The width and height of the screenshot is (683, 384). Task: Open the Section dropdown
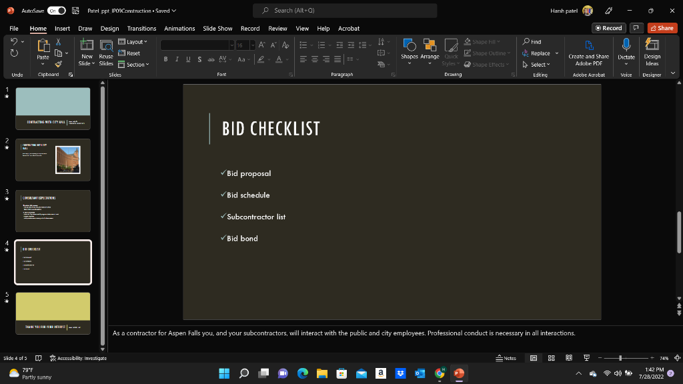pos(133,65)
